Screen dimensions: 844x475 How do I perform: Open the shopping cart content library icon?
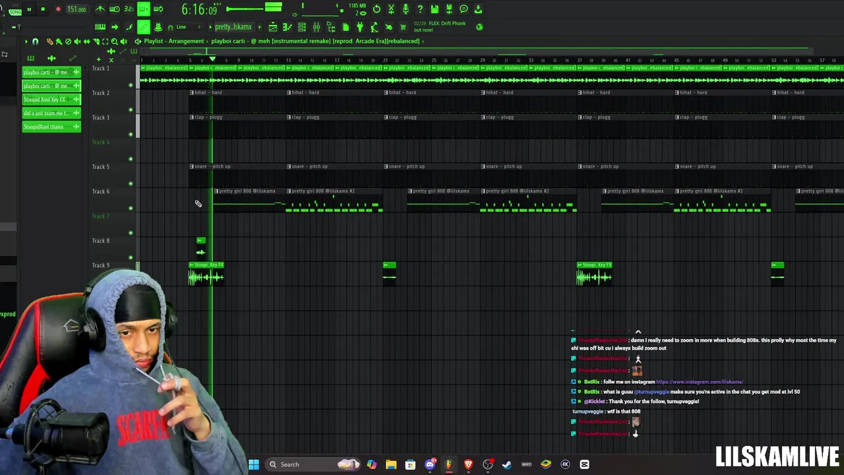coord(403,27)
